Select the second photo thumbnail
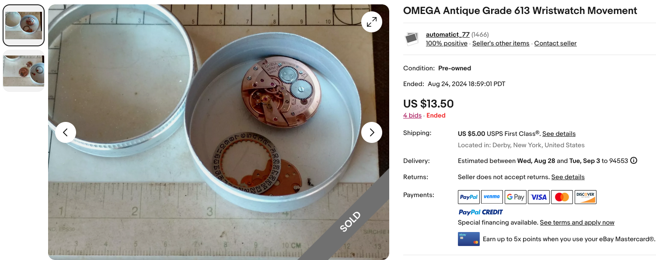Screen dimensions: 656x260 [24, 70]
